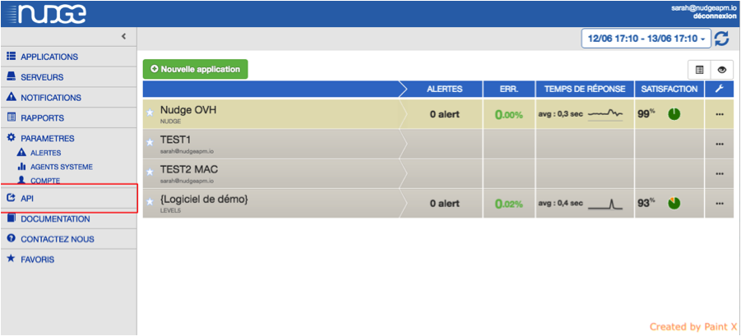Image resolution: width=741 pixels, height=336 pixels.
Task: Select Alertes under Parametres
Action: (45, 153)
